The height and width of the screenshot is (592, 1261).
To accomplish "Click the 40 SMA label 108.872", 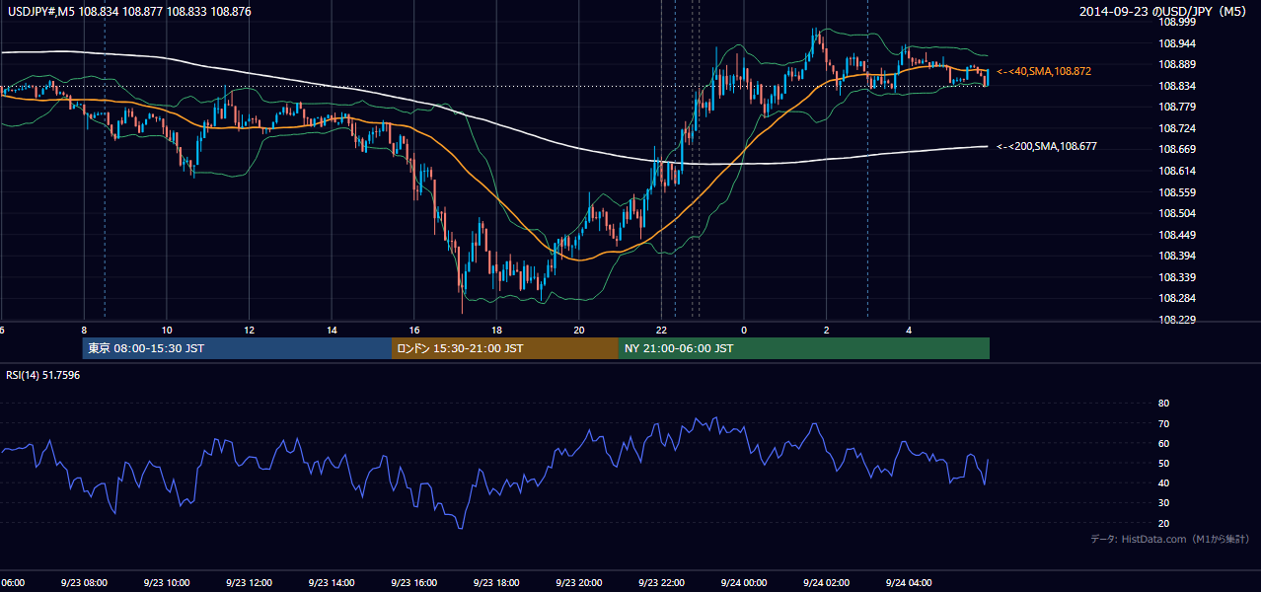I will point(1044,72).
